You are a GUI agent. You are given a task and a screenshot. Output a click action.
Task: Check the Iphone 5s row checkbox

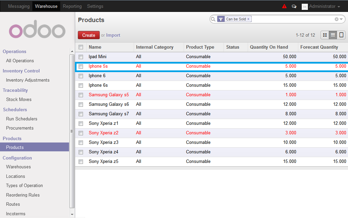coord(81,66)
